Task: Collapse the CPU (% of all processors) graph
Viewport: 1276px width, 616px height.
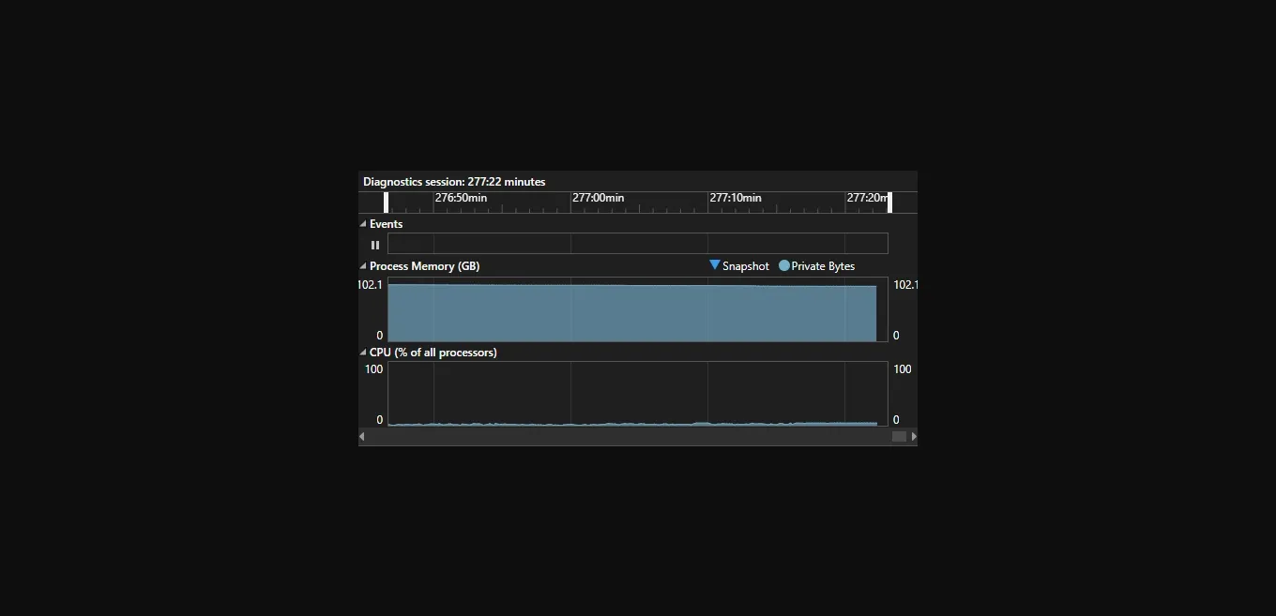Action: pos(363,353)
